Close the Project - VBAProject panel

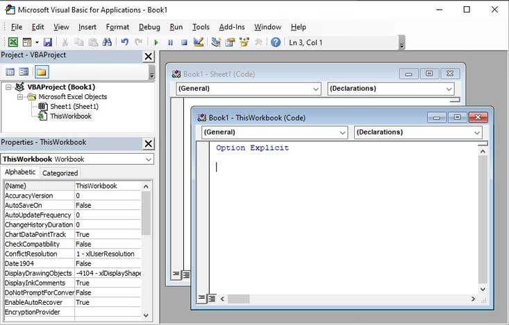(149, 56)
